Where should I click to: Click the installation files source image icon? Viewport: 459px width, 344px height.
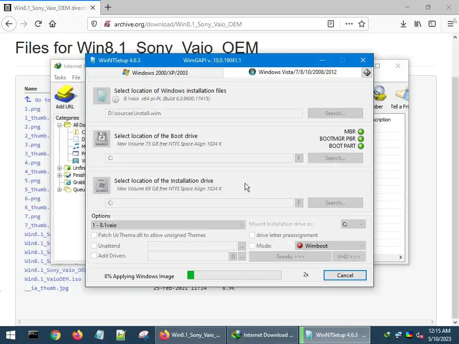102,96
